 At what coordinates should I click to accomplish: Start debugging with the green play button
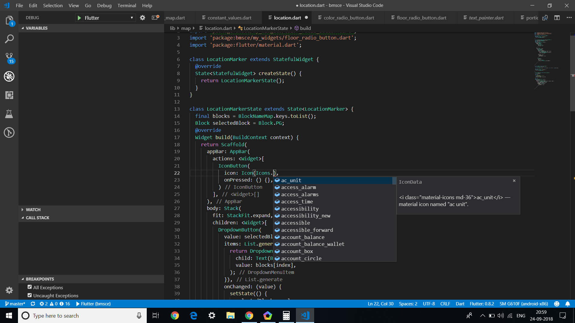tap(79, 18)
